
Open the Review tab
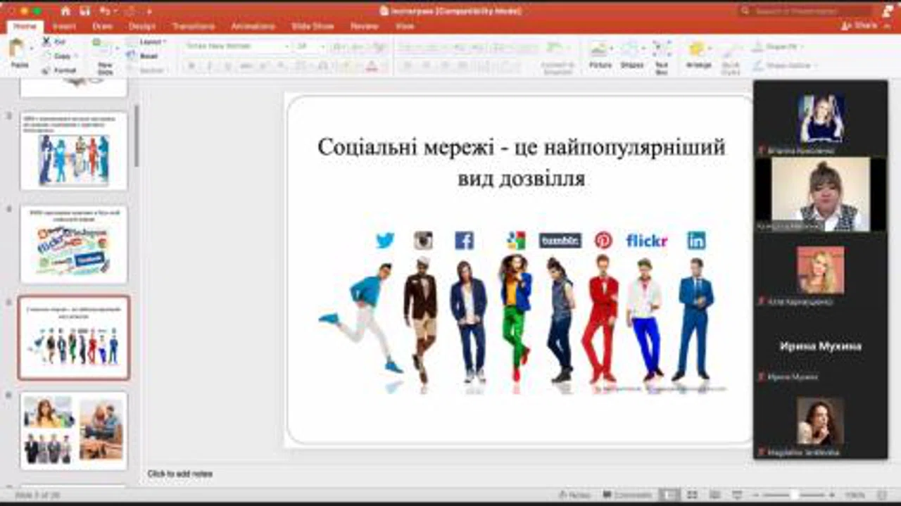[365, 26]
